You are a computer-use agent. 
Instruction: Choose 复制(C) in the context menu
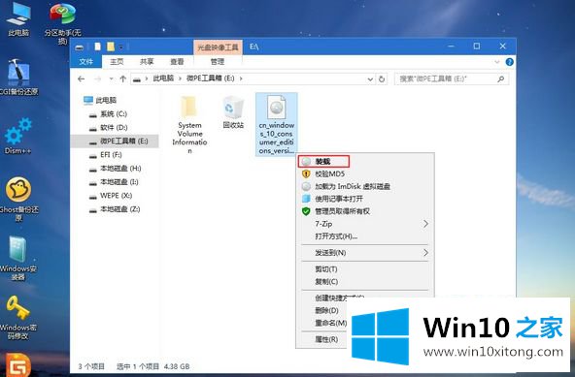365,281
